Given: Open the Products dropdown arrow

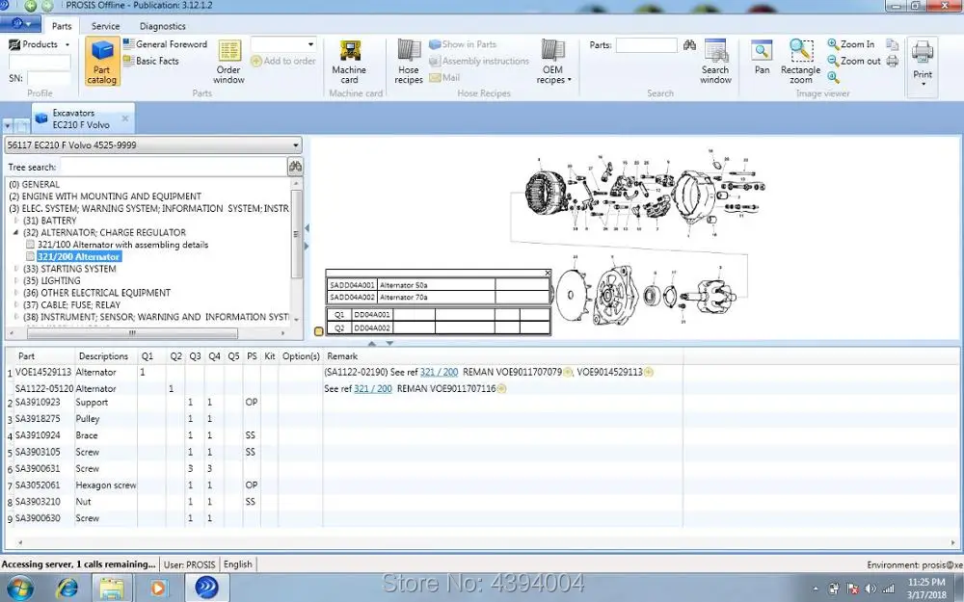Looking at the screenshot, I should pos(67,45).
